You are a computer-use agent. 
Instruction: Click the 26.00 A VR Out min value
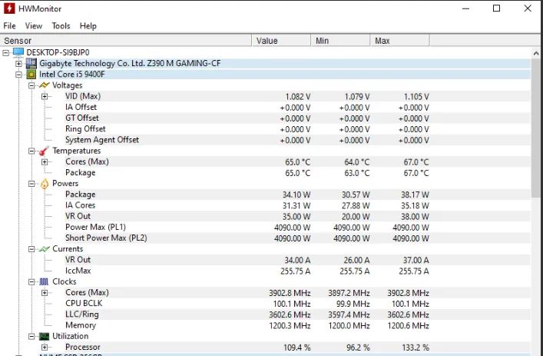[356, 261]
